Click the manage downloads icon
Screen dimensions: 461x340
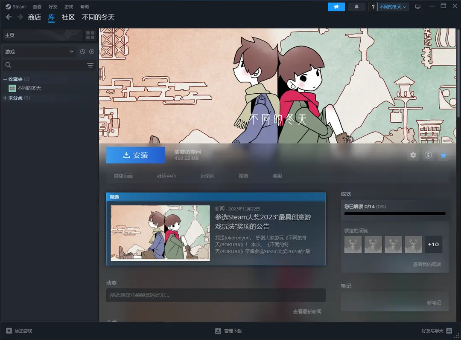(218, 331)
